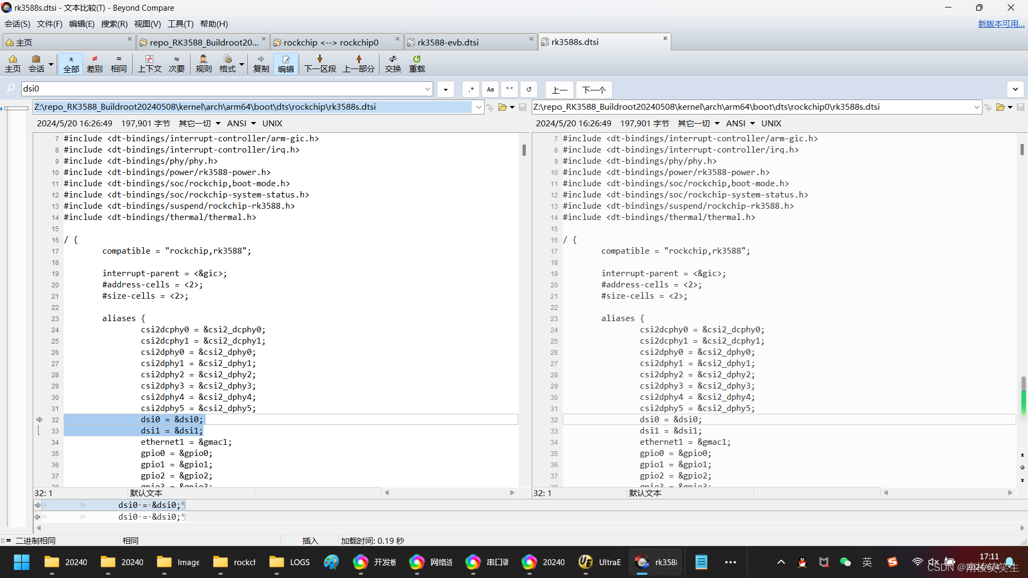Click 下一个 (find next) button
The image size is (1028, 578).
(594, 89)
